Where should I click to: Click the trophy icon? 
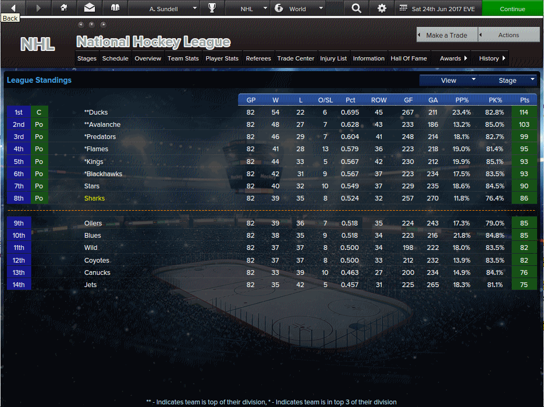tap(212, 7)
